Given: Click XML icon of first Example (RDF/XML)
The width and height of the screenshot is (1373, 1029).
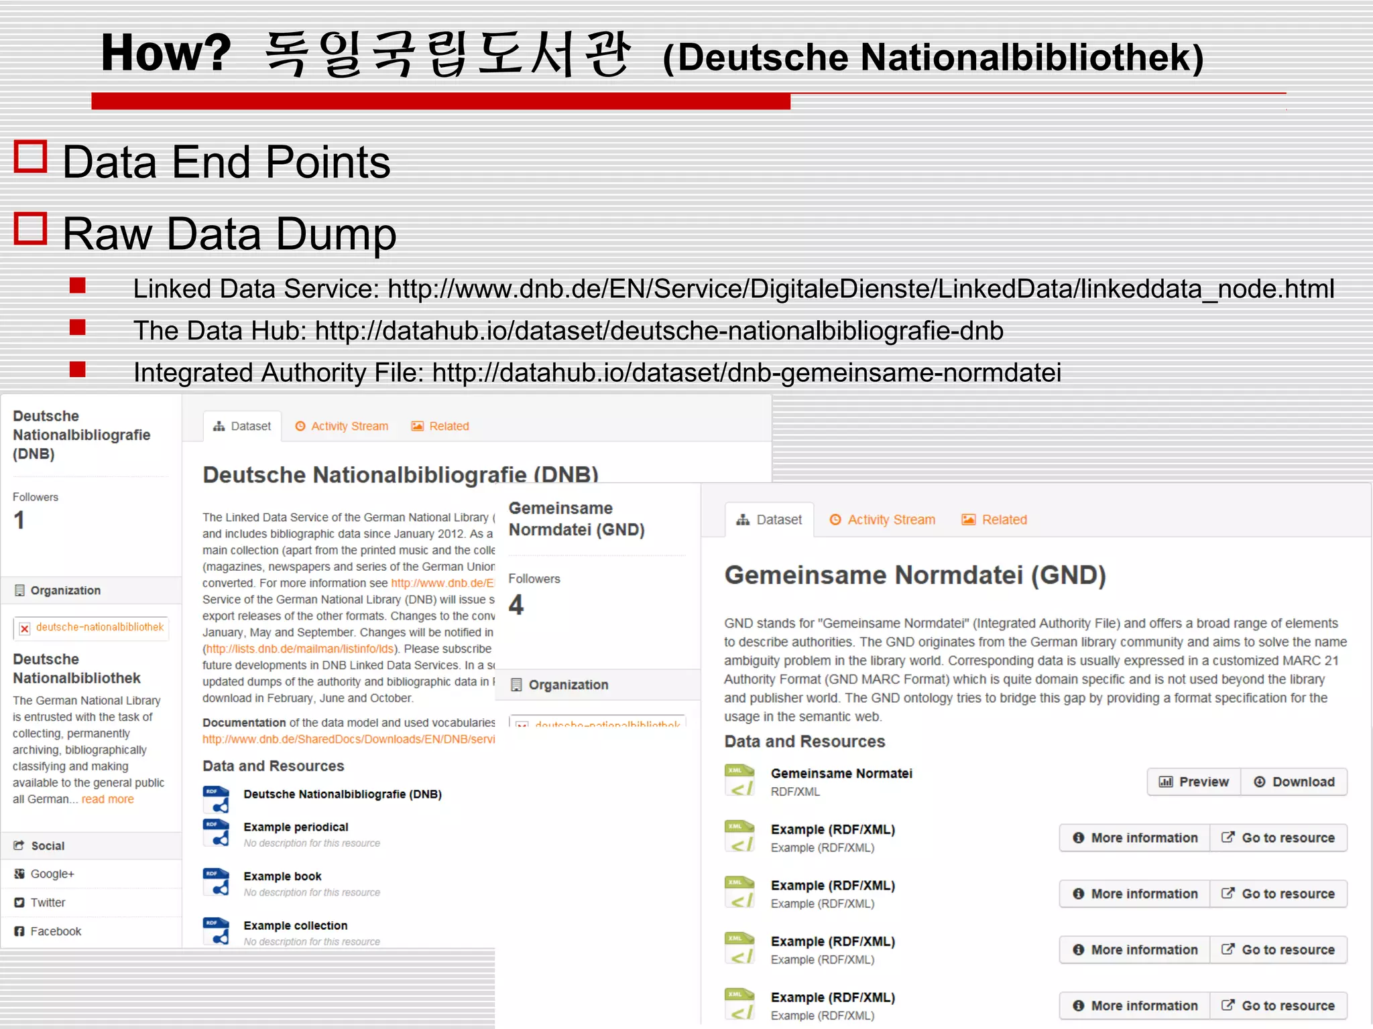Looking at the screenshot, I should click(x=740, y=837).
